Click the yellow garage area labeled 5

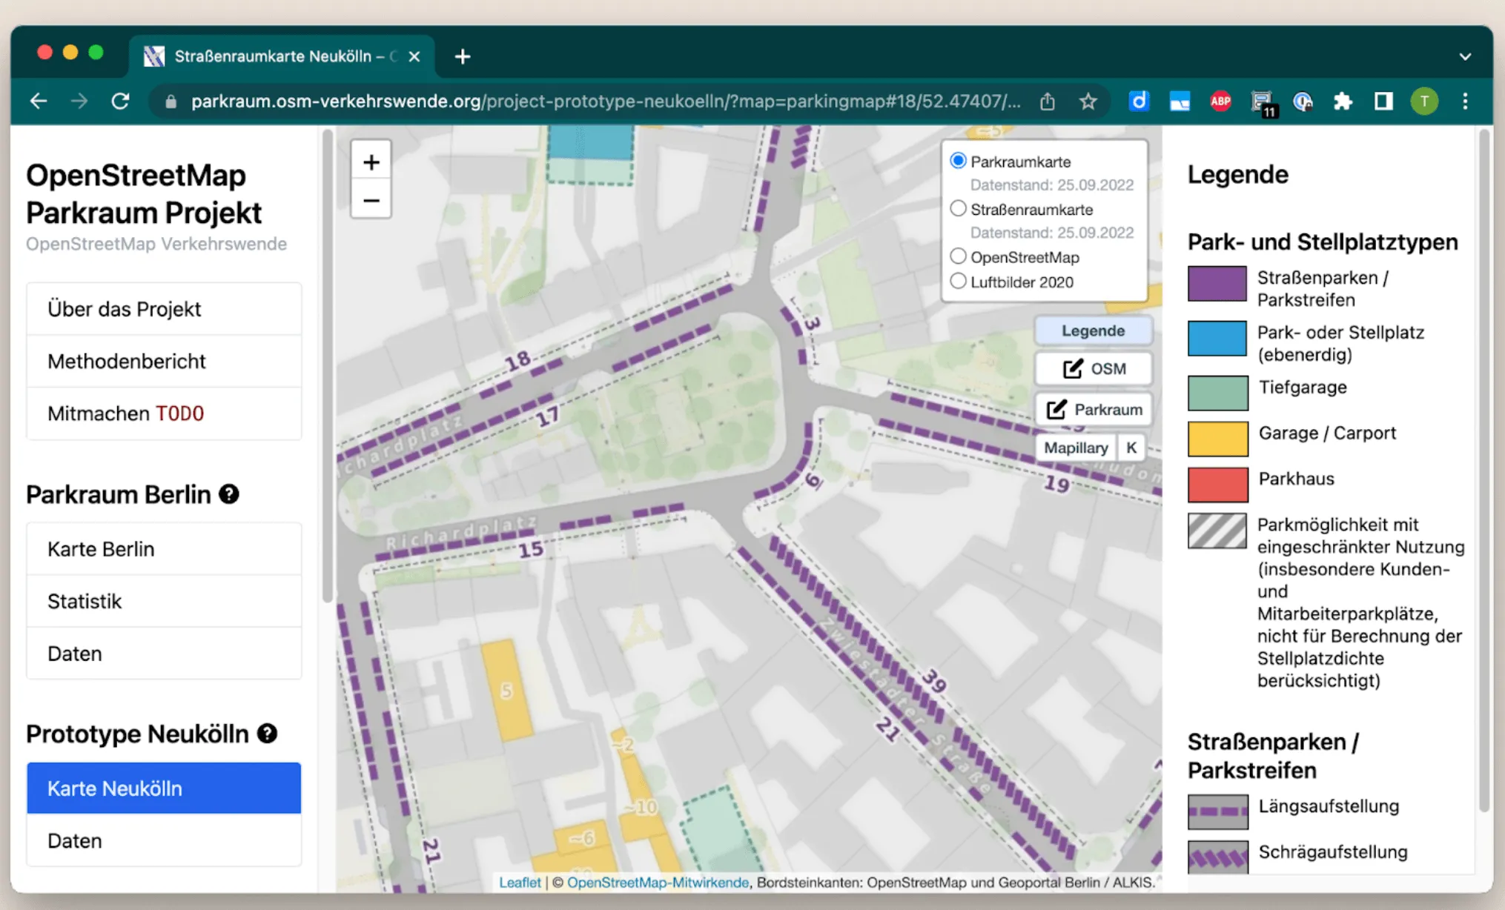coord(507,691)
